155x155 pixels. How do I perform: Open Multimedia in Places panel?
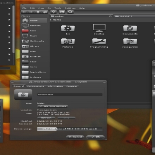[x=34, y=41]
